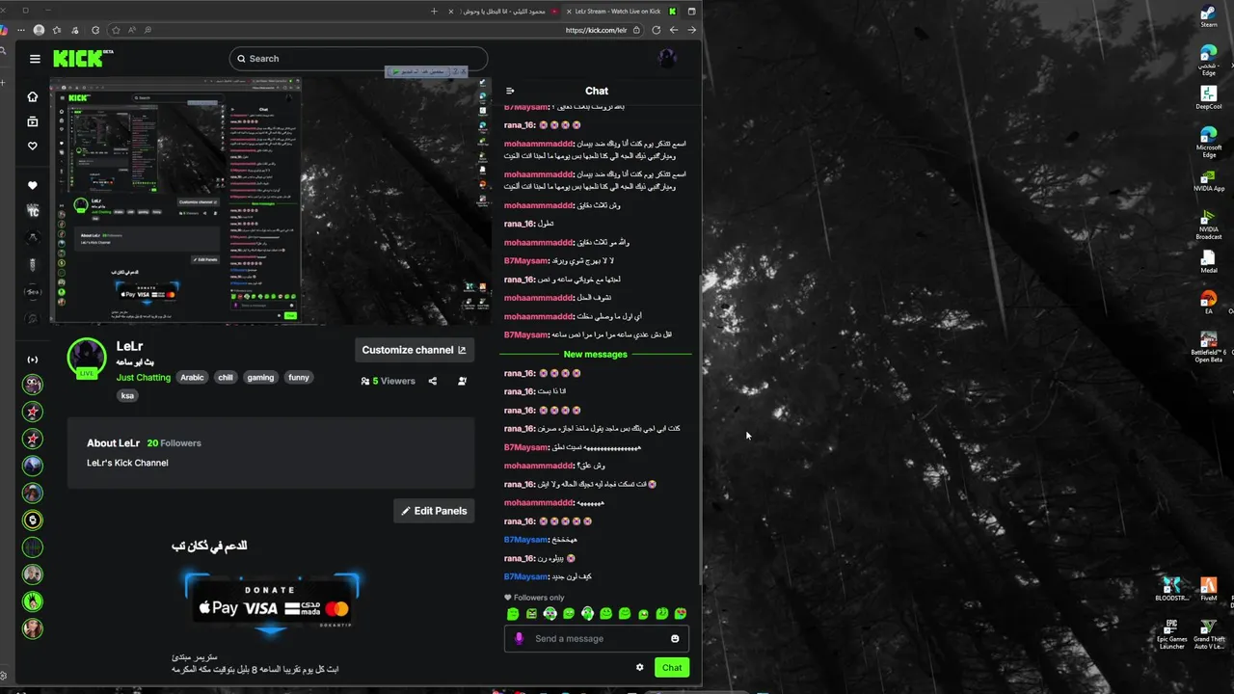Viewport: 1234px width, 694px height.
Task: Click the follow user icon beside share
Action: [x=462, y=381]
